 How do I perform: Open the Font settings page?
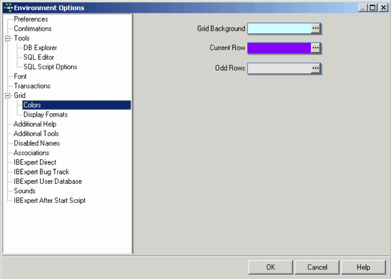pos(20,76)
